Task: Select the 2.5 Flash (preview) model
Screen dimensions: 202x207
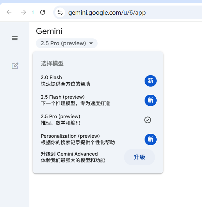Action: pos(98,100)
